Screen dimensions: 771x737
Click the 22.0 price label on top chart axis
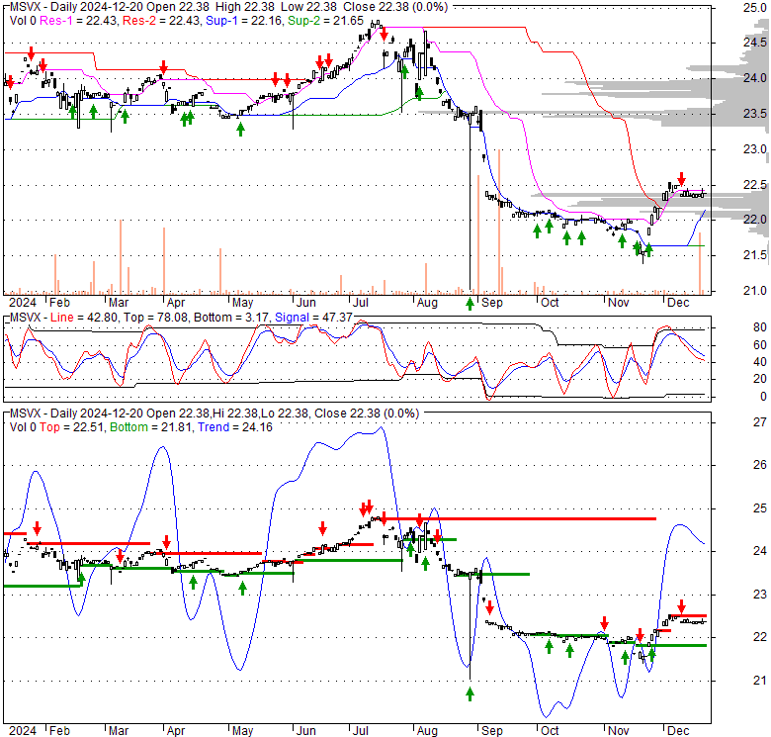[755, 220]
